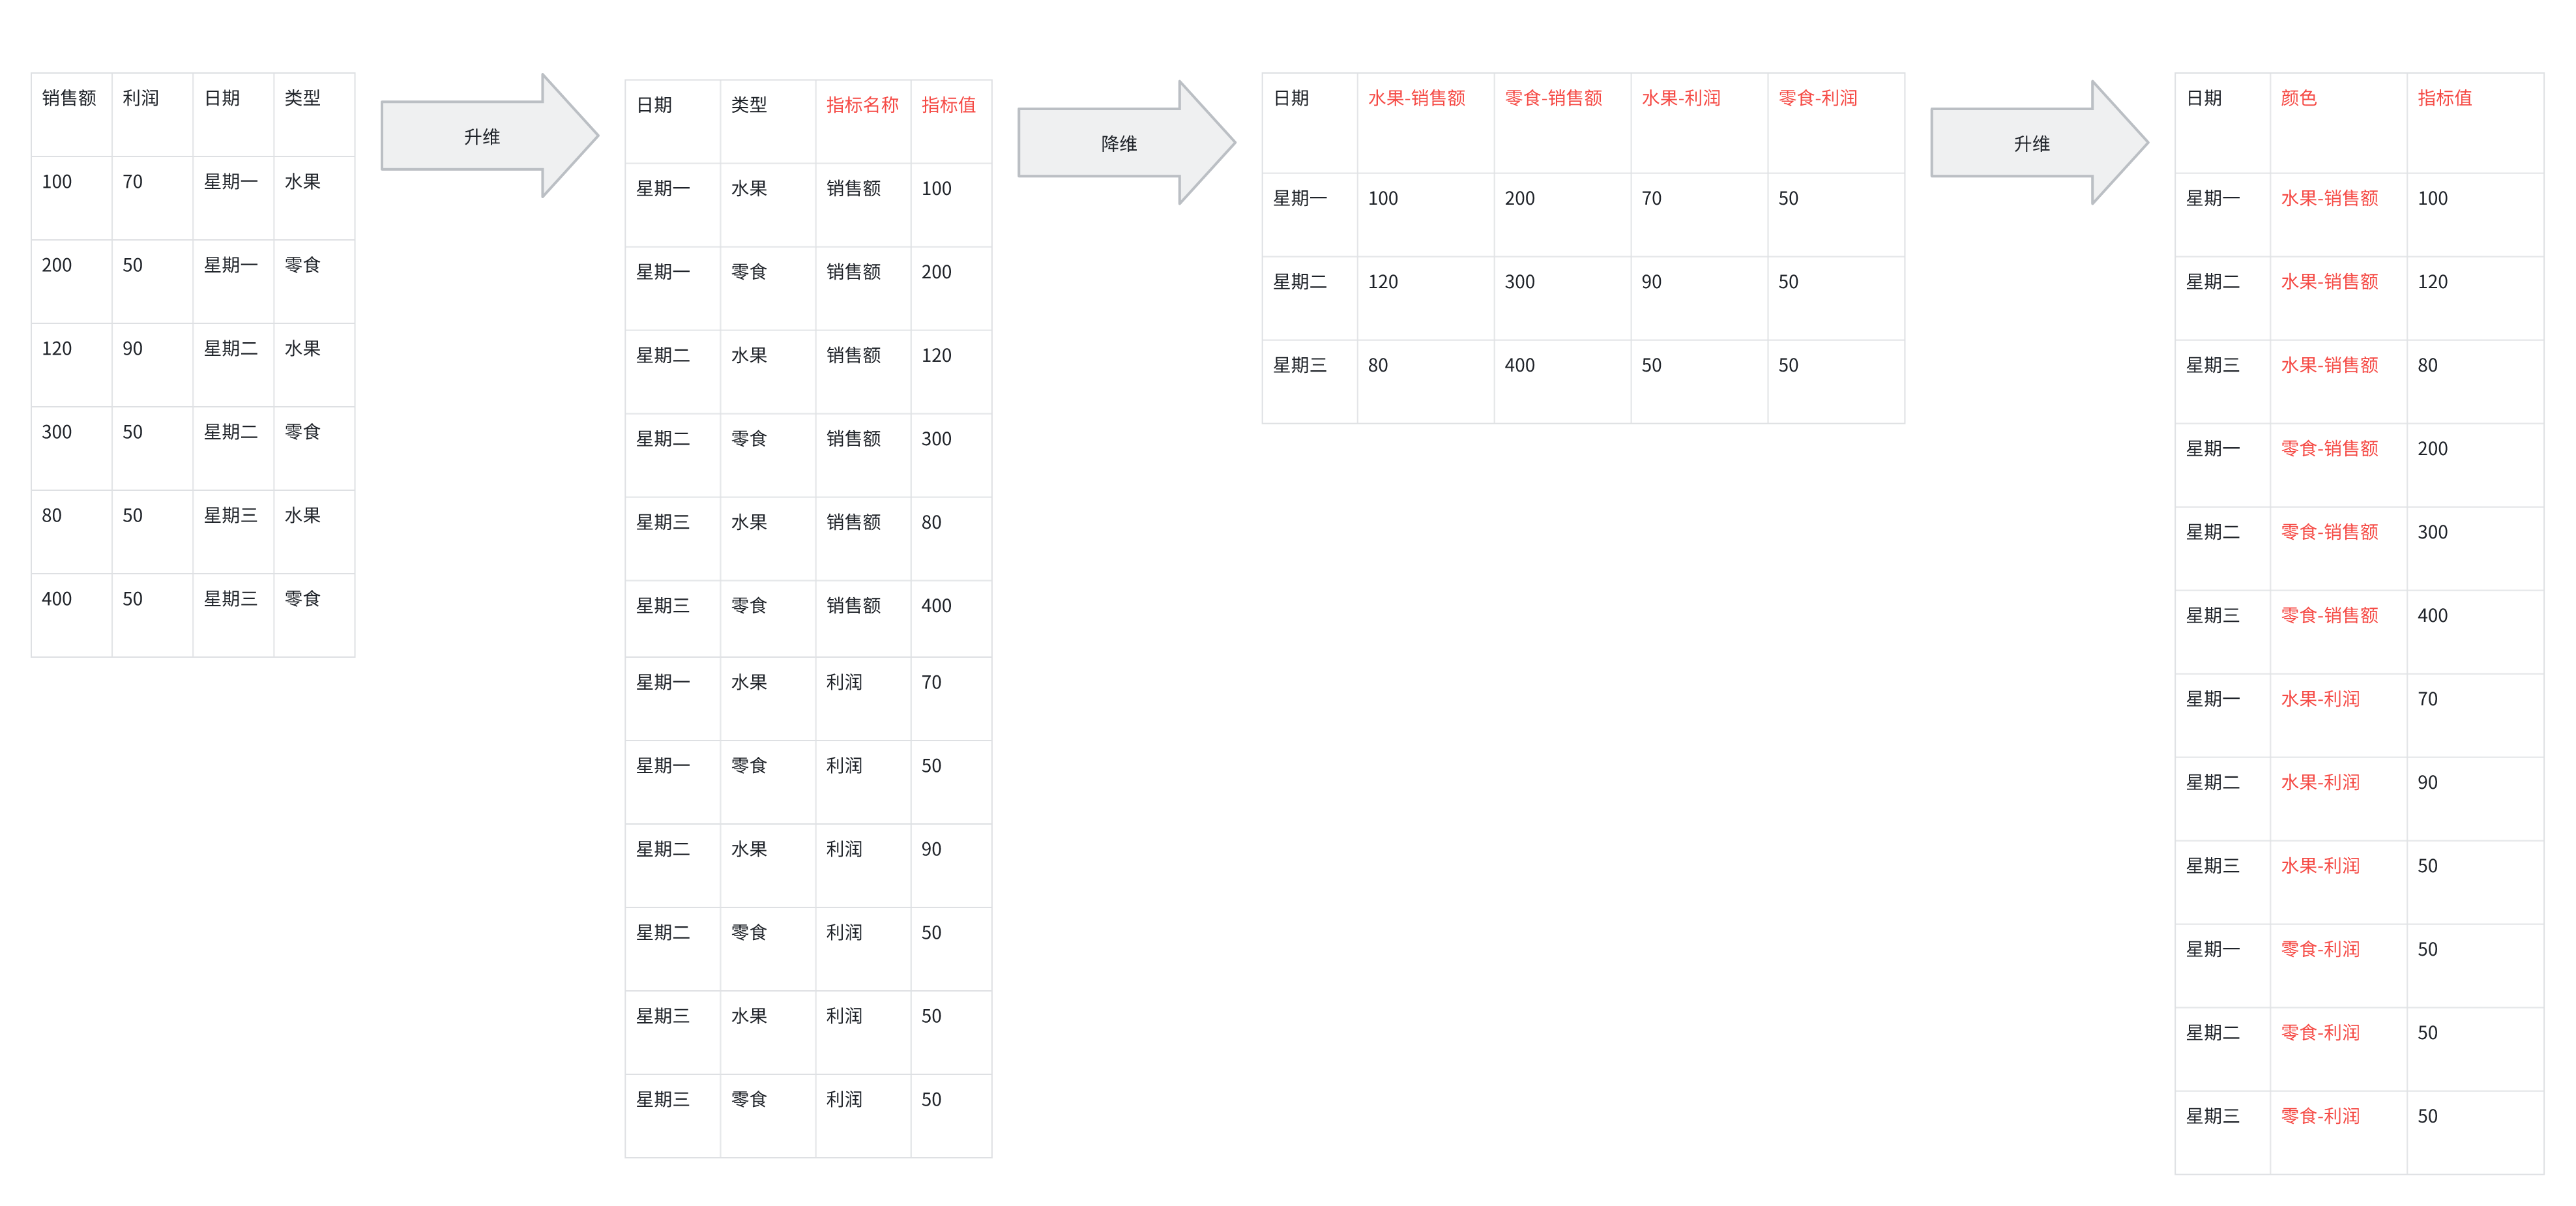Viewport: 2576px width, 1206px height.
Task: Select the 400 cell in the pivoted table
Action: (1519, 366)
